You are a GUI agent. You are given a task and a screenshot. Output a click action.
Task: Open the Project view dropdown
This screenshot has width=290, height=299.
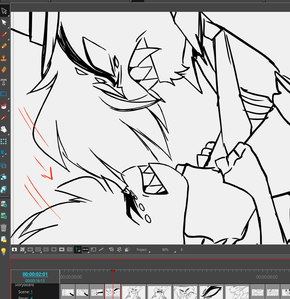tap(143, 250)
